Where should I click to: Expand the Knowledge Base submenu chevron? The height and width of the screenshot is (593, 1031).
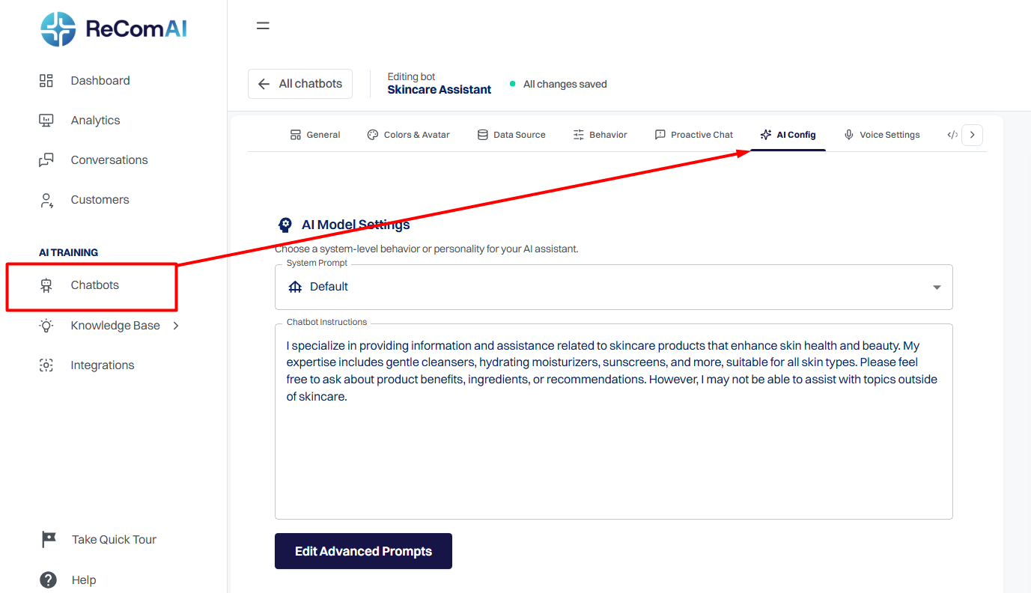click(176, 326)
